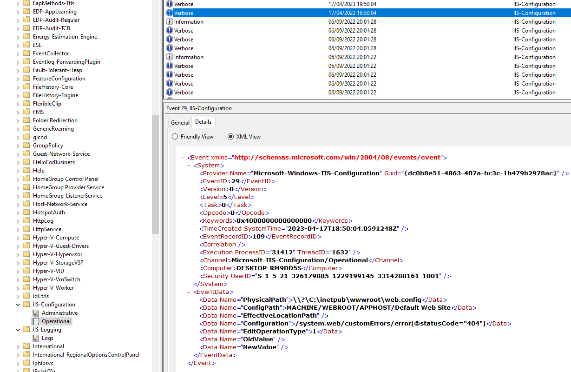Select the Energy-Estimation-Engine tree item
The height and width of the screenshot is (372, 571).
click(x=65, y=37)
